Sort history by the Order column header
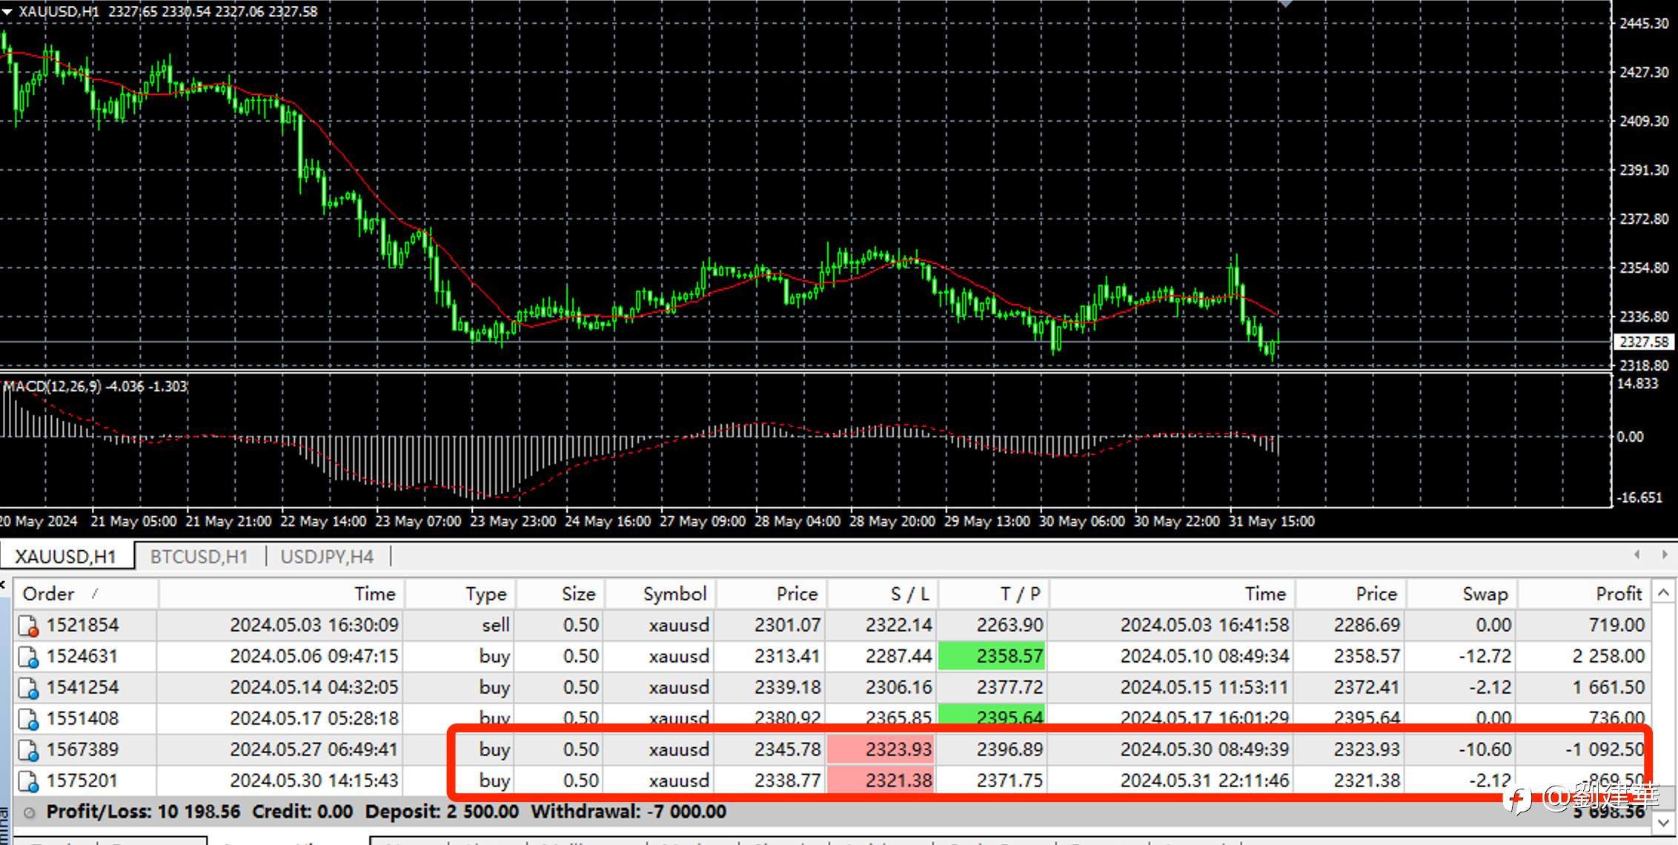 49,594
